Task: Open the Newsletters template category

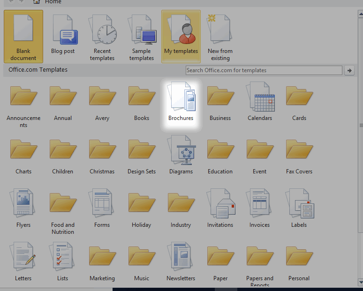Action: click(x=181, y=262)
